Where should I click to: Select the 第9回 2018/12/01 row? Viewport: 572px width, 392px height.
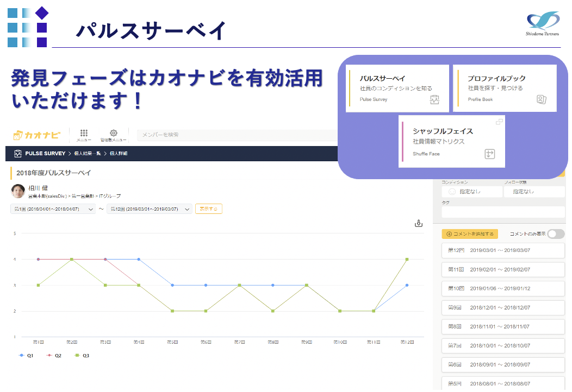click(x=503, y=307)
